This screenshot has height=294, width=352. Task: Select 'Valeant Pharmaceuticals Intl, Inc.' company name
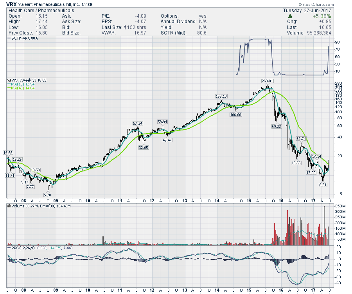point(49,4)
